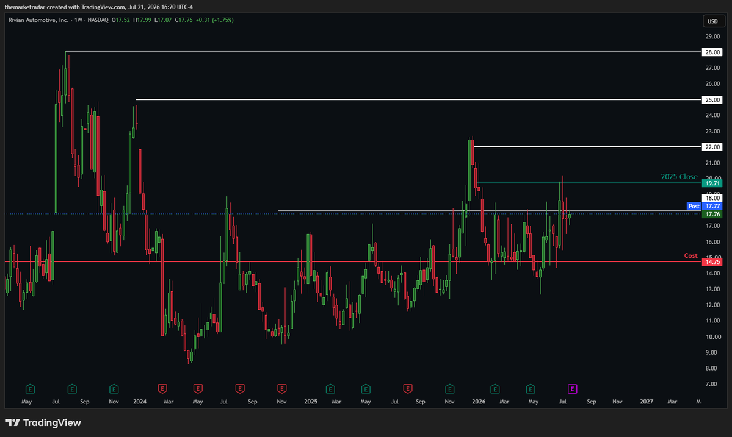This screenshot has width=732, height=437.
Task: Click the red earnings marker for August 2024
Action: pyautogui.click(x=240, y=389)
